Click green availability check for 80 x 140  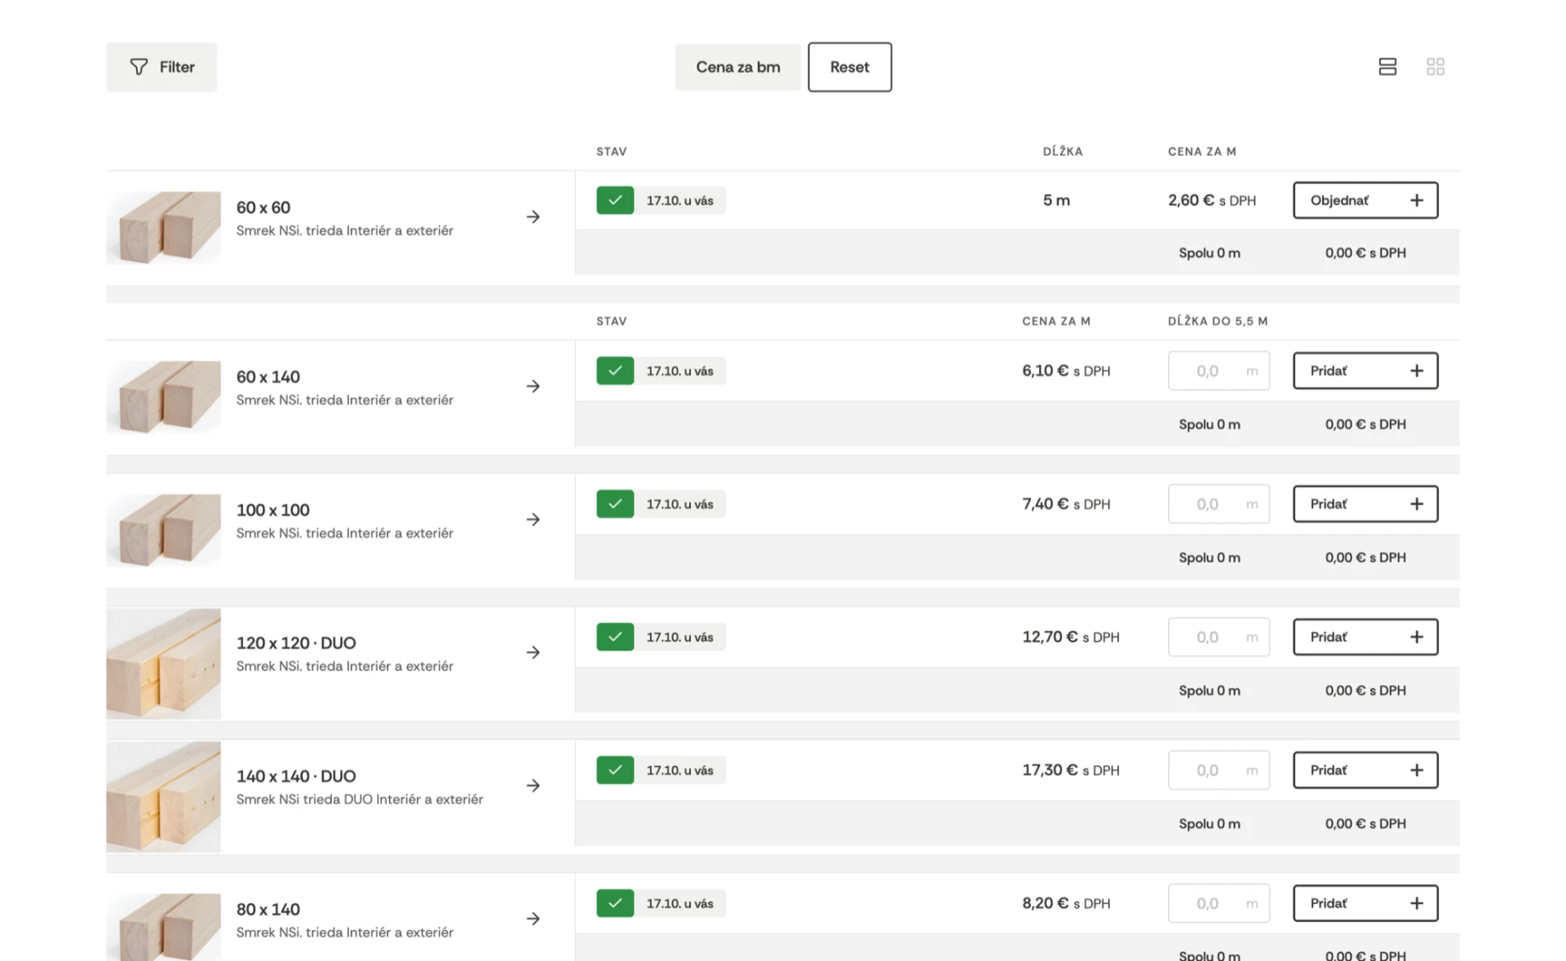(615, 903)
